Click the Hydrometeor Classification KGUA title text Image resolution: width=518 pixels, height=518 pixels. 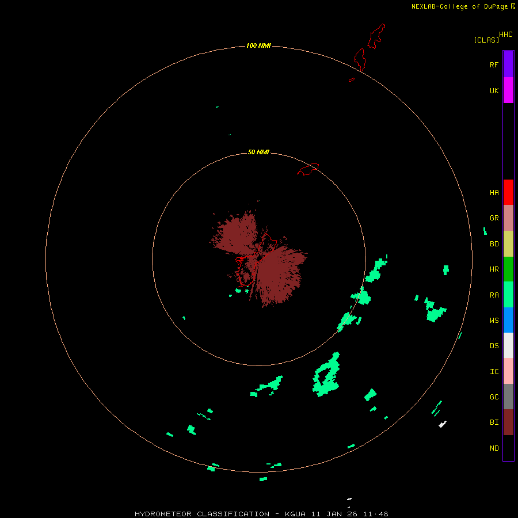(x=261, y=514)
